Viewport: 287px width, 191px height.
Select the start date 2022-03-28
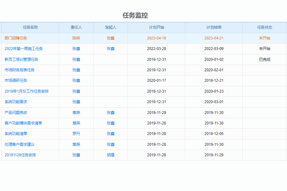point(157,49)
